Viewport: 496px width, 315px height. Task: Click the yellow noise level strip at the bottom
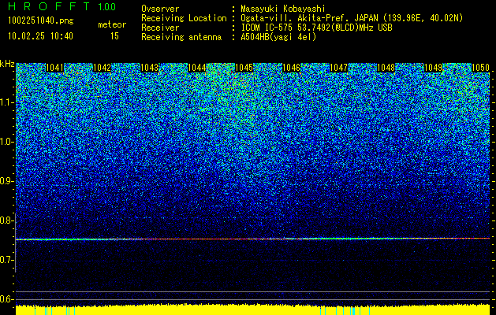coord(253,310)
